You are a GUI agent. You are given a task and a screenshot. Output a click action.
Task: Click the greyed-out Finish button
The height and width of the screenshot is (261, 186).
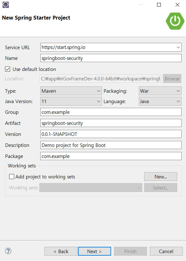(130, 251)
